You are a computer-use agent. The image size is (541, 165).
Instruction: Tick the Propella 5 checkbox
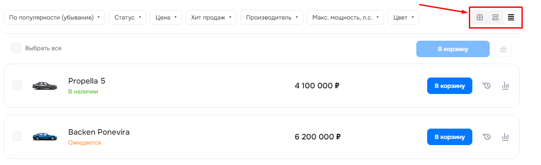(17, 85)
